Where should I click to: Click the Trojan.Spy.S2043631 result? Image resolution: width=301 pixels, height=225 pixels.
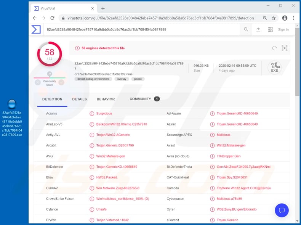coord(232,177)
